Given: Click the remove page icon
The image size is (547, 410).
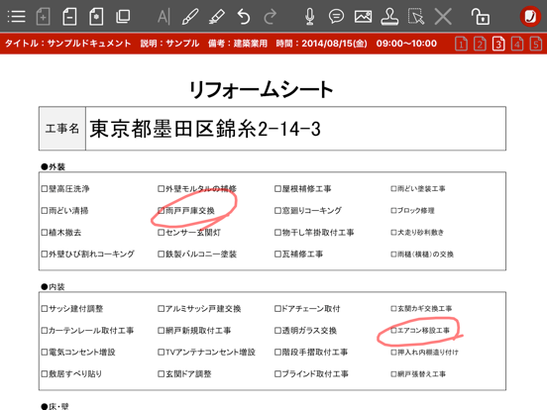Looking at the screenshot, I should click(69, 17).
